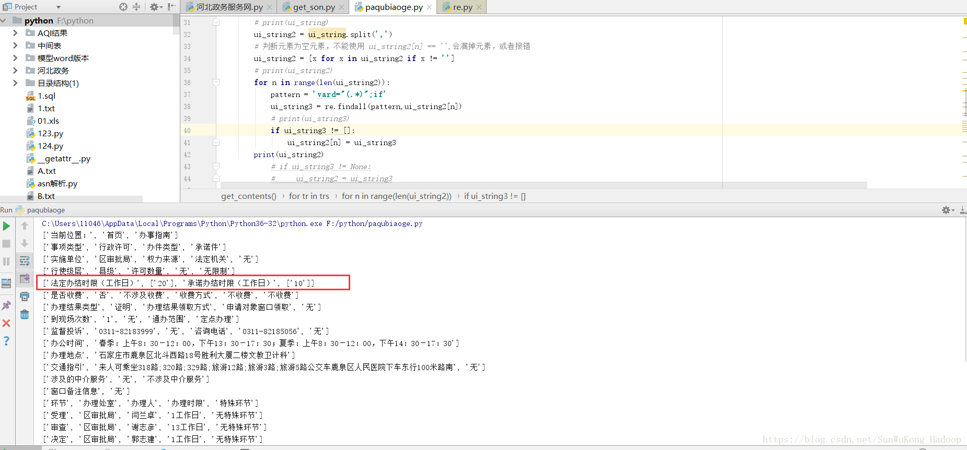Select __getattr__.py in project tree
Viewport: 967px width, 450px height.
pos(64,158)
